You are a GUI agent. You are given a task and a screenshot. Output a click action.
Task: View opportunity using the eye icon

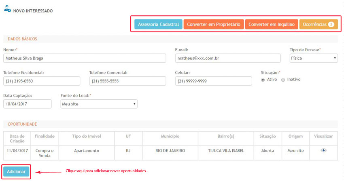point(323,150)
